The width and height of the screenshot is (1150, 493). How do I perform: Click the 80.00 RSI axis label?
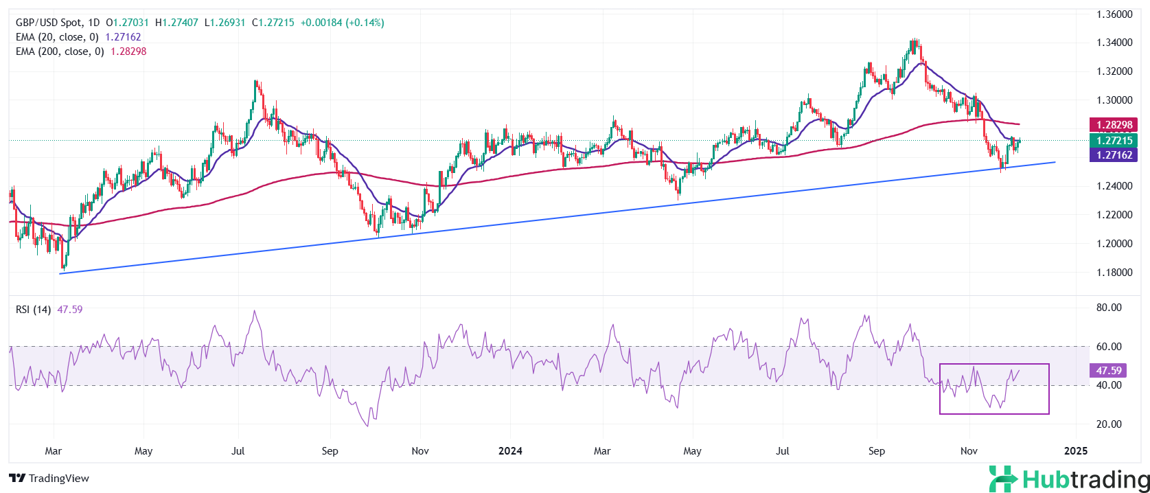click(1109, 308)
